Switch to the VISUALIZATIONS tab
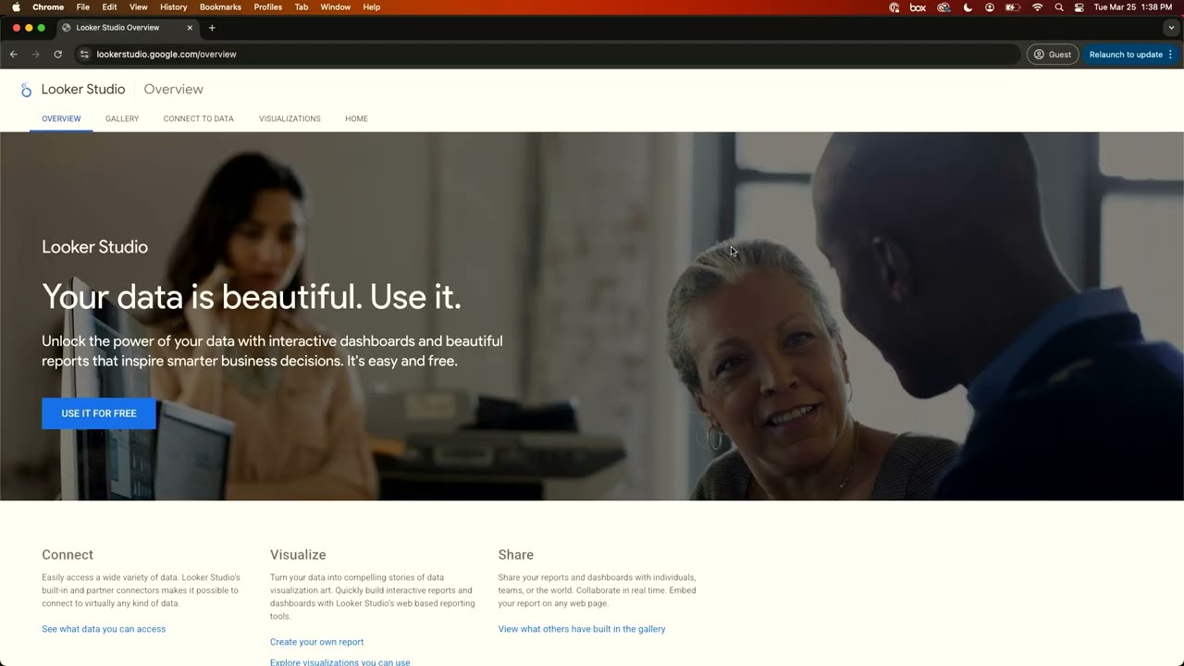This screenshot has height=666, width=1184. click(x=290, y=118)
